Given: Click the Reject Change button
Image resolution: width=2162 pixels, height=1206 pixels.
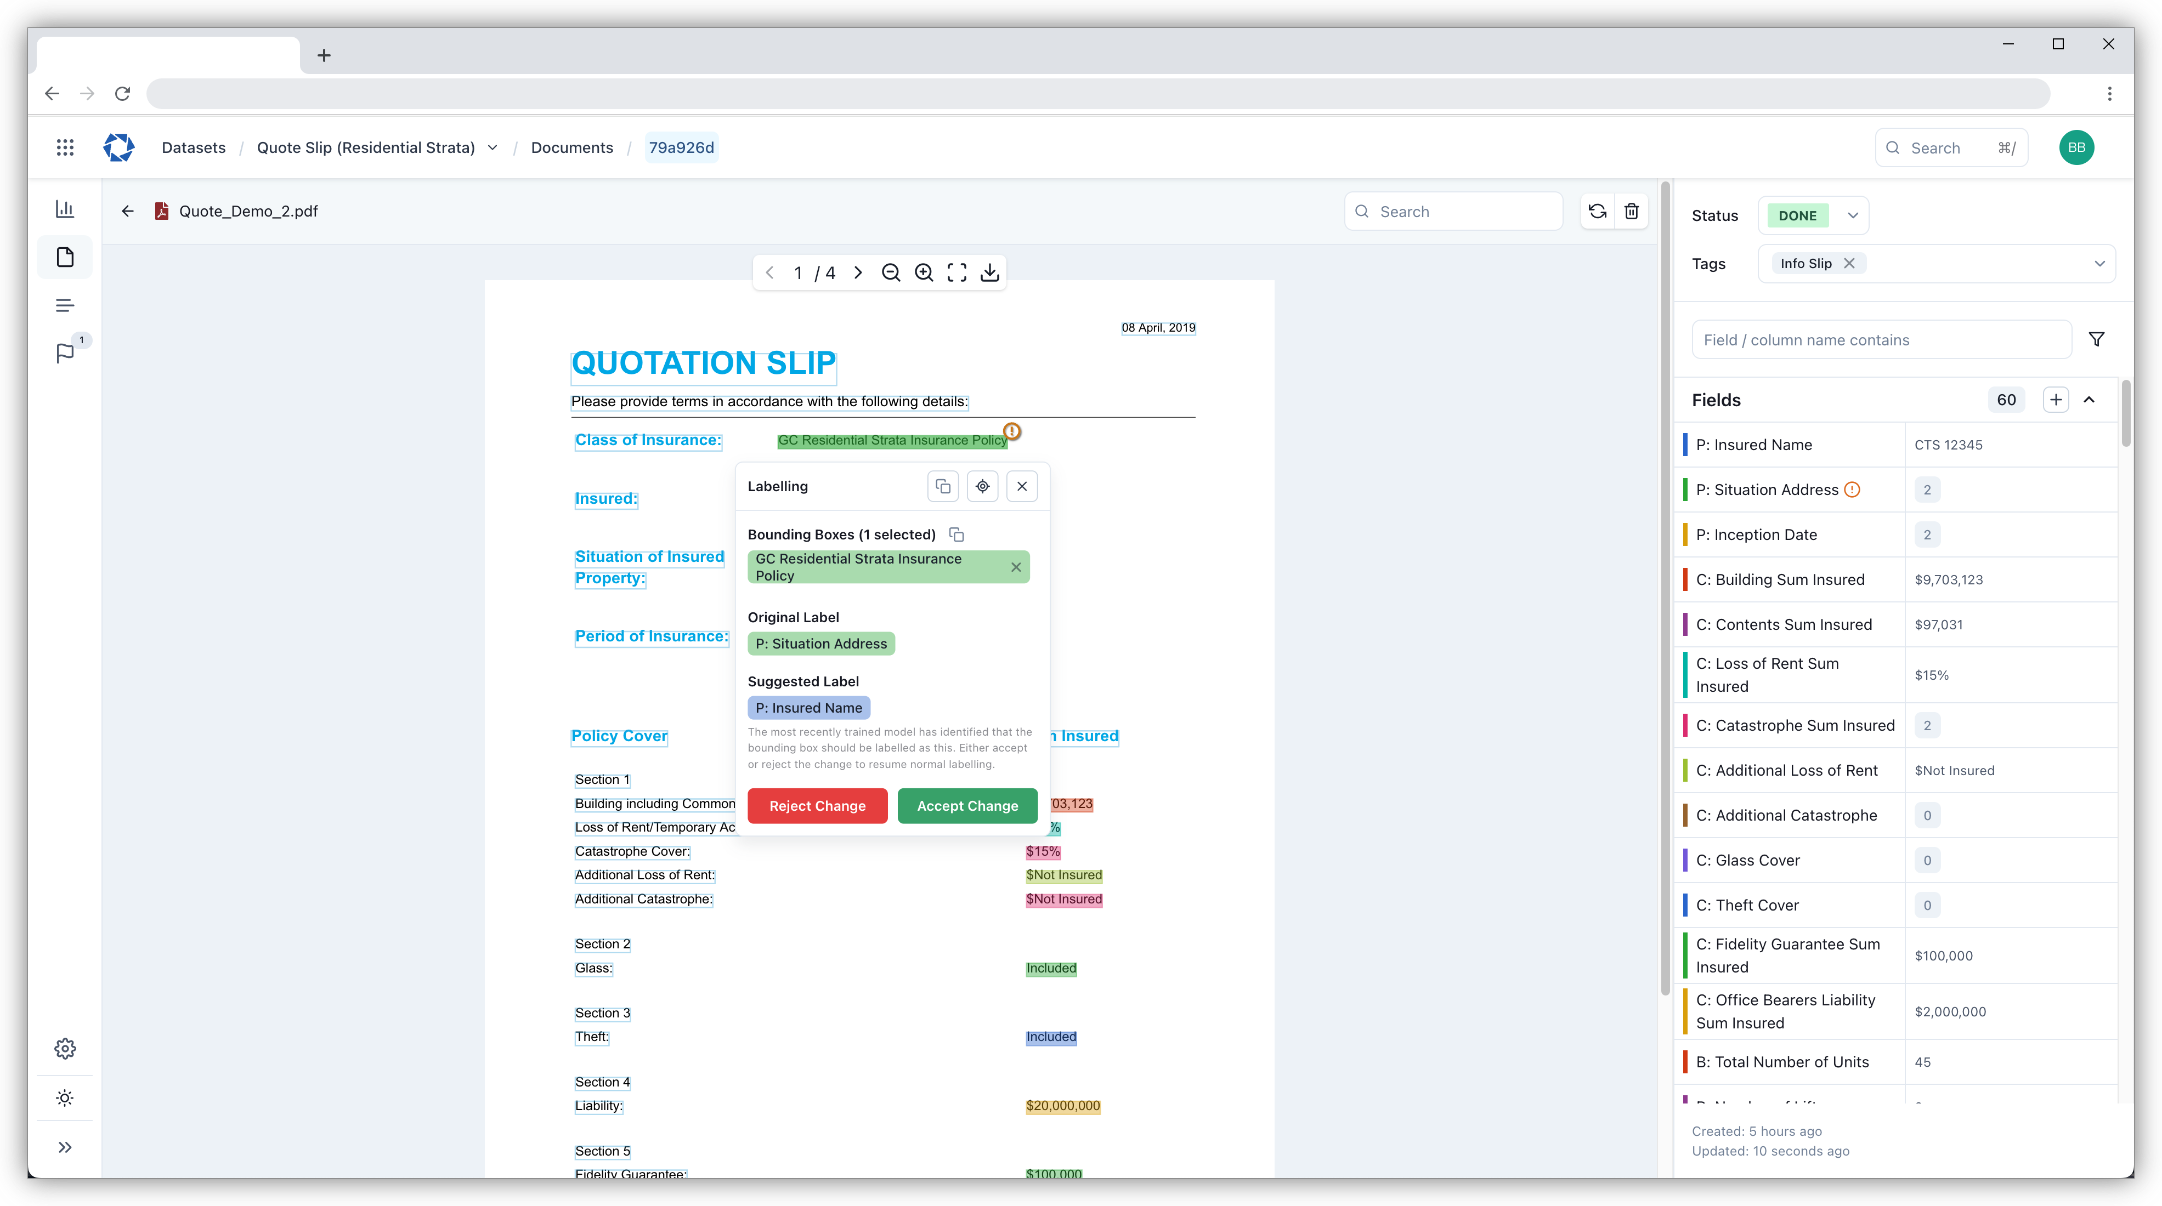Looking at the screenshot, I should click(817, 806).
